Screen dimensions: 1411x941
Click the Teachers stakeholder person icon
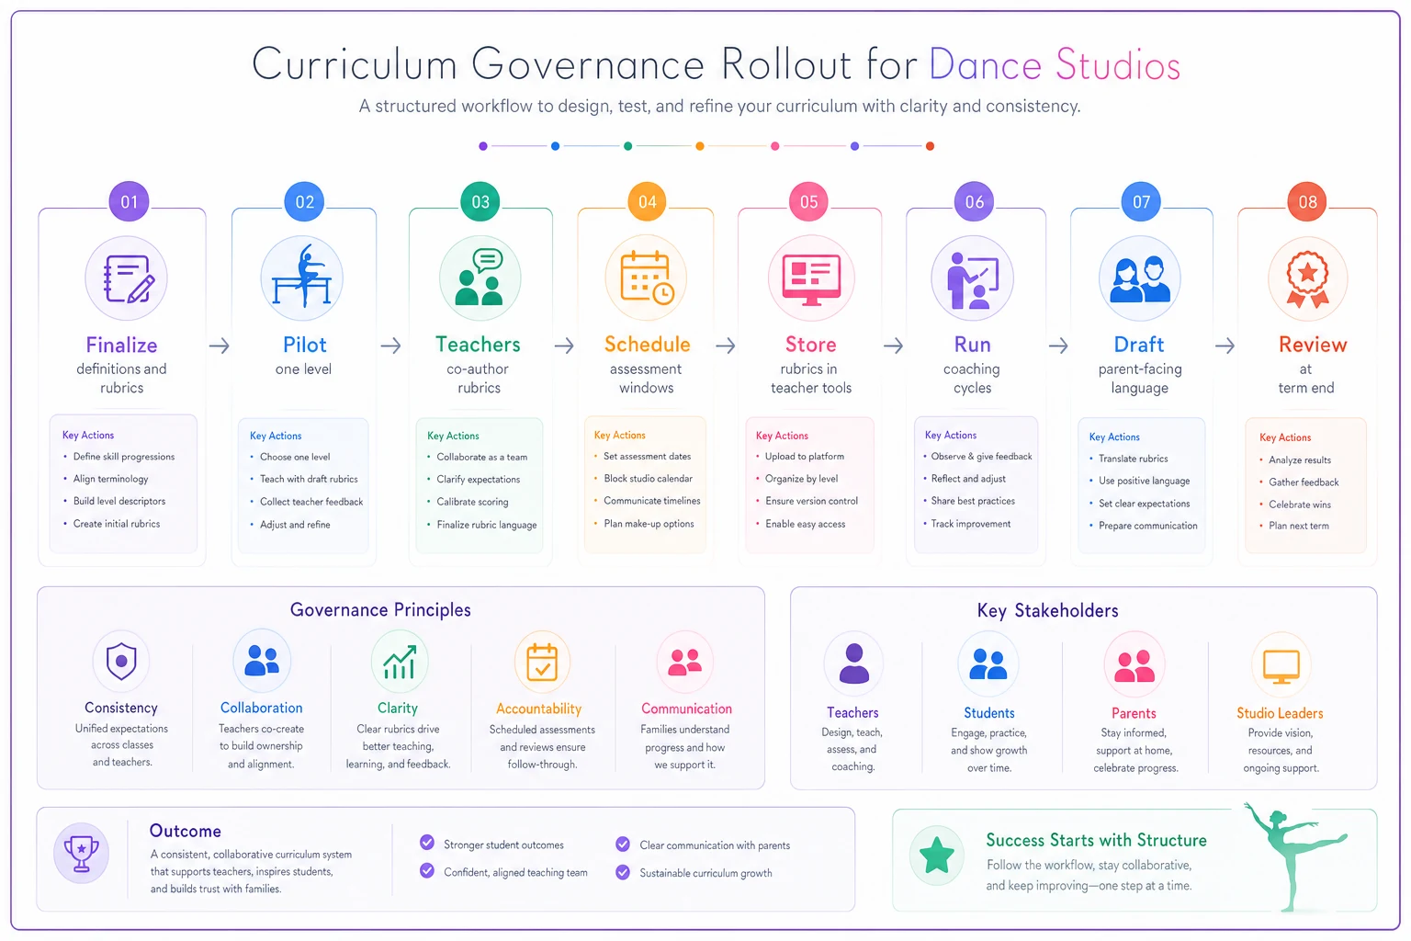pos(854,663)
